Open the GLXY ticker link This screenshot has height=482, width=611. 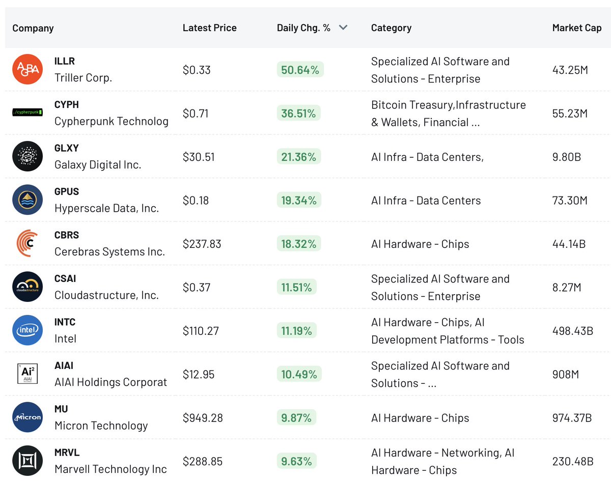click(67, 148)
